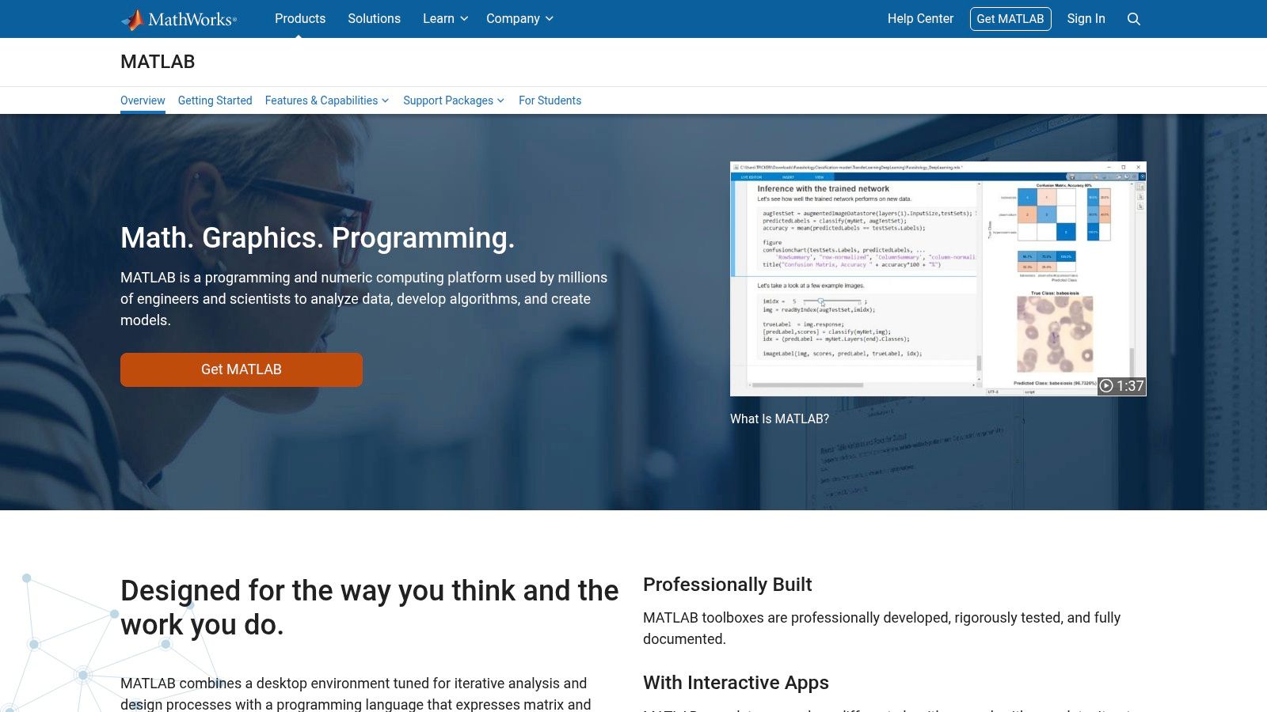Open the search magnifier icon

pos(1134,19)
